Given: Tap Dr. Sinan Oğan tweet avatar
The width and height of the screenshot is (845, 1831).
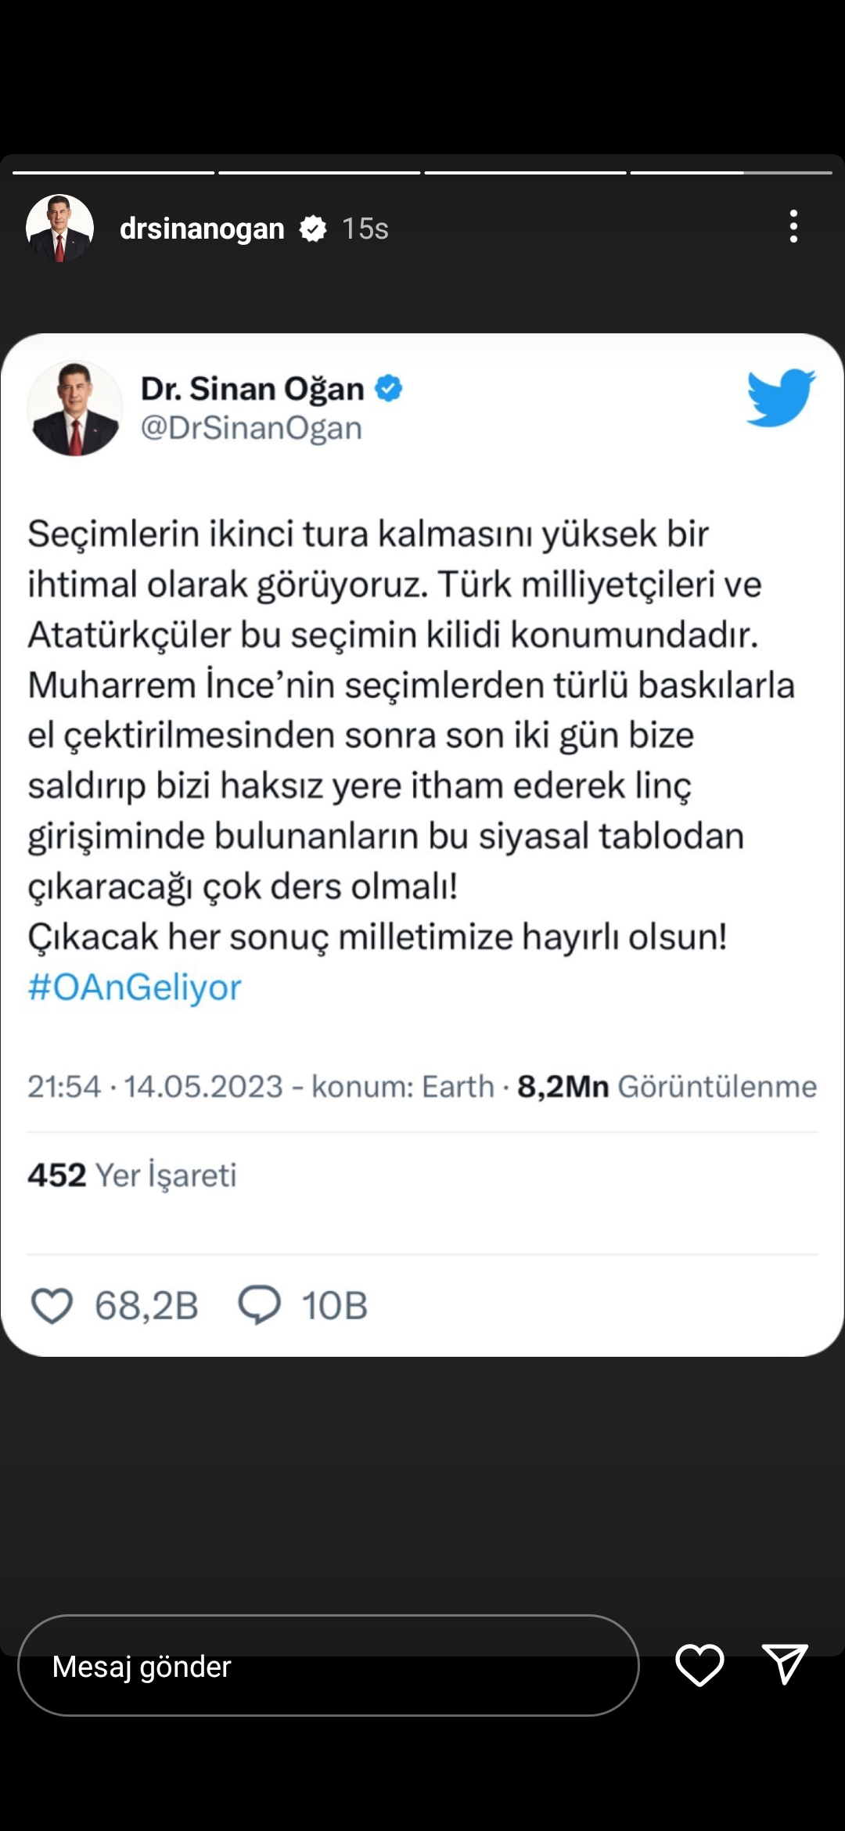Looking at the screenshot, I should point(75,408).
